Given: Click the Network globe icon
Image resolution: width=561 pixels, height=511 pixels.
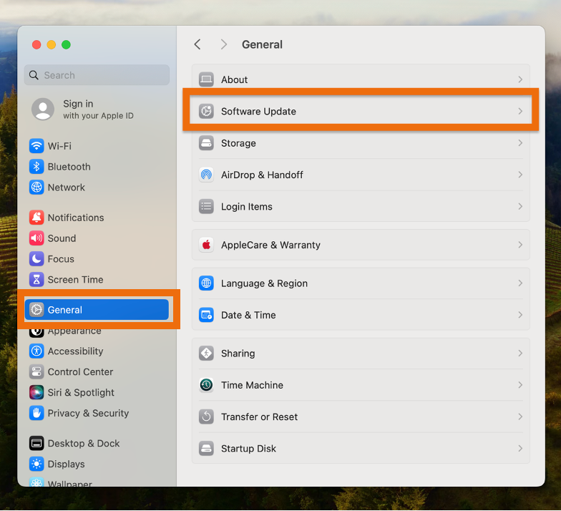Looking at the screenshot, I should click(36, 188).
